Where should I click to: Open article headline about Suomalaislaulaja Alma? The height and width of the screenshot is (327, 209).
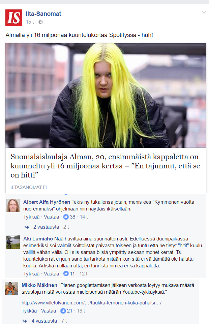pos(105,166)
